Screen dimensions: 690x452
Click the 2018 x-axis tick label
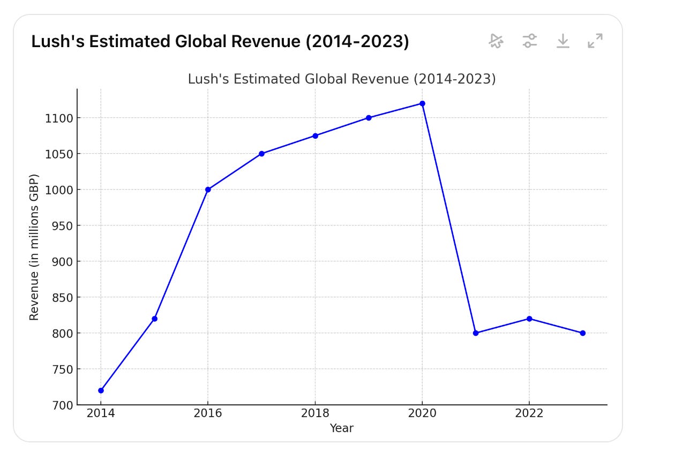(x=315, y=413)
